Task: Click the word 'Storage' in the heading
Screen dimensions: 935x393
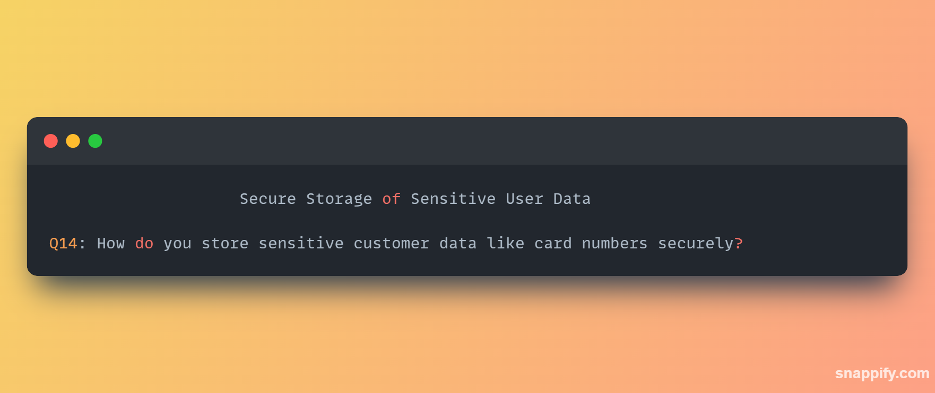Action: pyautogui.click(x=339, y=199)
